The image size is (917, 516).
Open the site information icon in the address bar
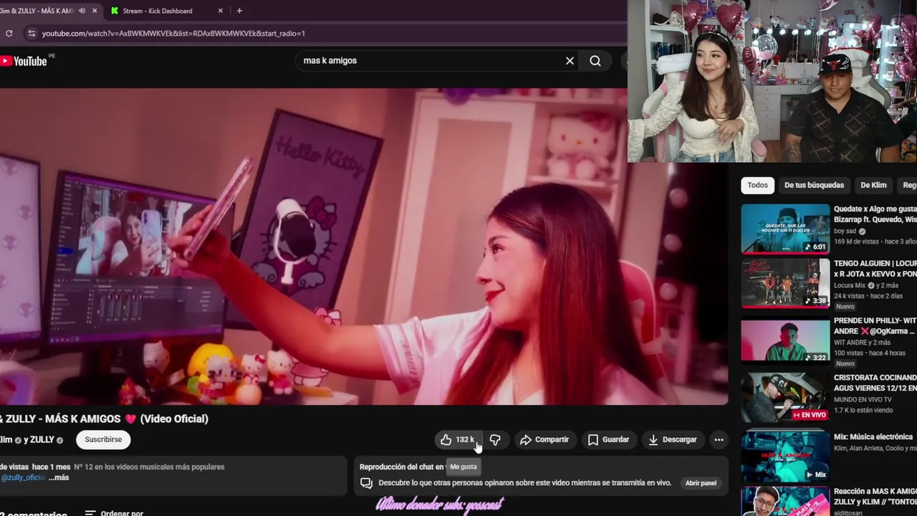tap(31, 33)
